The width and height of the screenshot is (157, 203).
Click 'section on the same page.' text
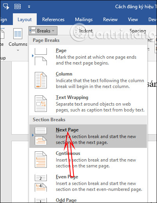click(x=83, y=166)
